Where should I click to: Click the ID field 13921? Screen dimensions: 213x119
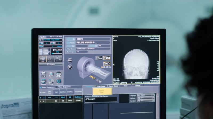93,39
